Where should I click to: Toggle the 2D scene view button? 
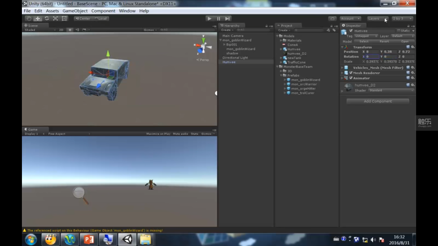(x=61, y=30)
